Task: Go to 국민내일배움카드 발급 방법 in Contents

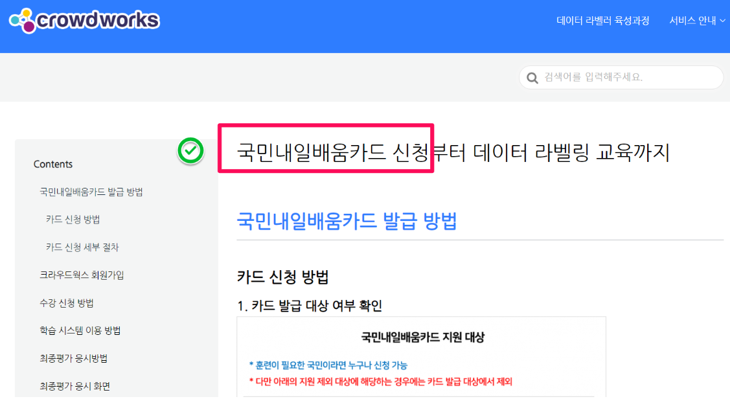Action: click(91, 192)
